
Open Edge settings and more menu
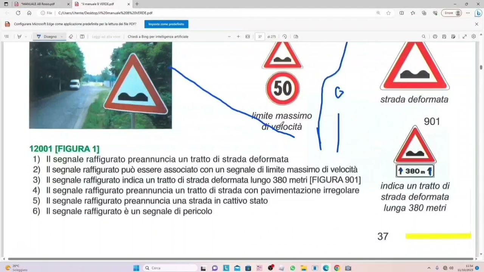468,13
